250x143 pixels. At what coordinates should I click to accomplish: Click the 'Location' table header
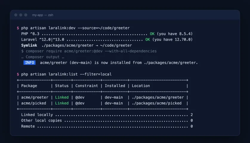tap(141, 86)
